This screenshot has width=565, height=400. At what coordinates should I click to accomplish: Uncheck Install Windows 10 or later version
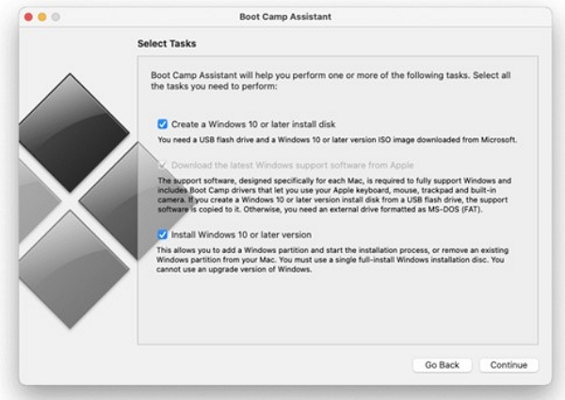tap(162, 234)
